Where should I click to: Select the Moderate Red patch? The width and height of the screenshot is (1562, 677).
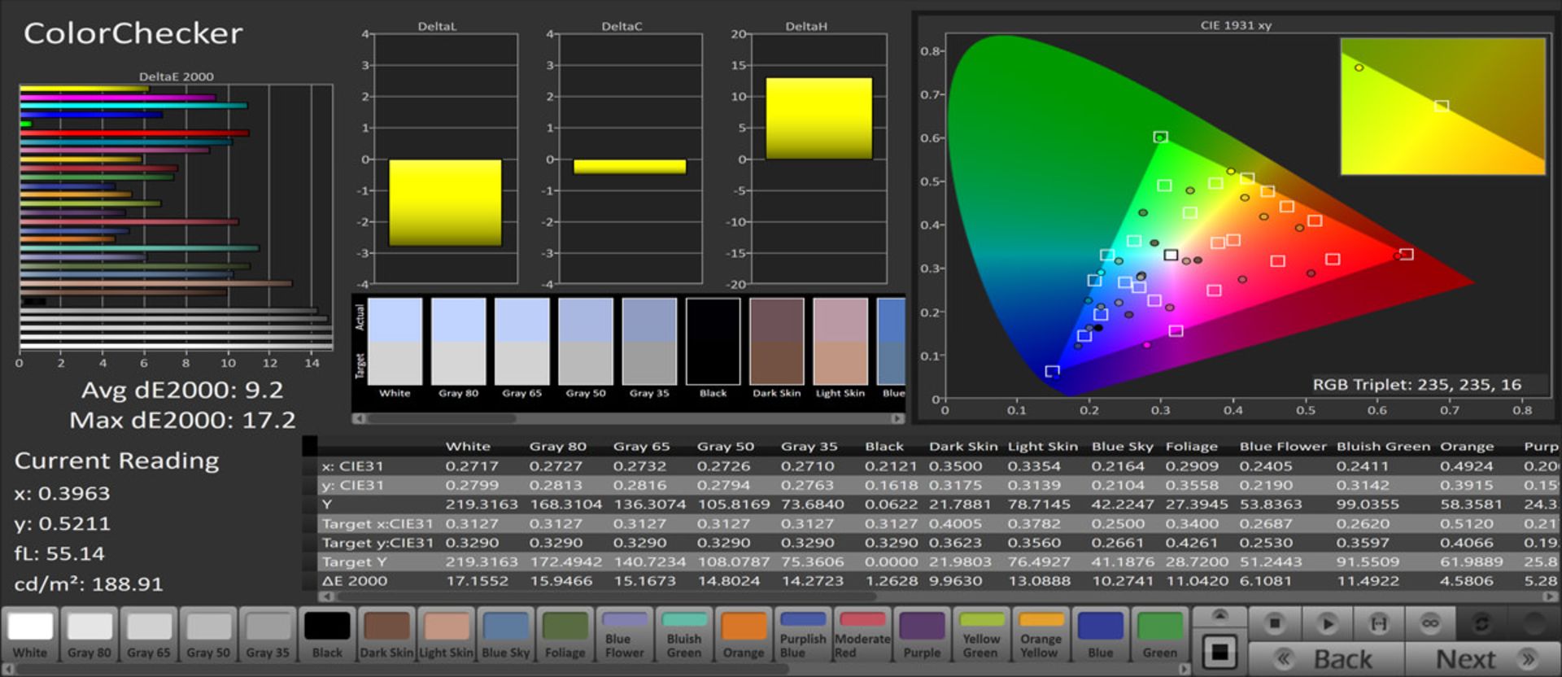coord(862,635)
